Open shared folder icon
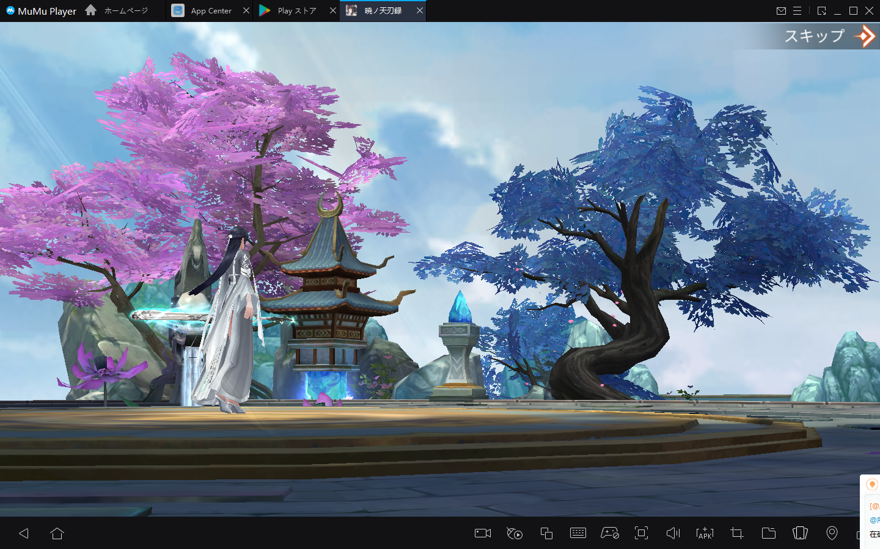This screenshot has height=549, width=880. (769, 533)
